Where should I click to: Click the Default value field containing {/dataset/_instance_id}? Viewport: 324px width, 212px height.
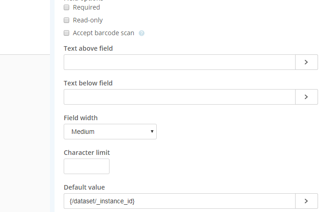(x=180, y=201)
